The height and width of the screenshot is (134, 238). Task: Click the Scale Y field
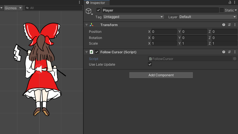(x=194, y=43)
